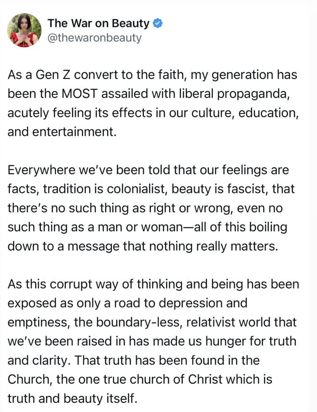Screen dimensions: 317x412
Task: Open The War on Beauty profile picture
Action: pos(24,30)
